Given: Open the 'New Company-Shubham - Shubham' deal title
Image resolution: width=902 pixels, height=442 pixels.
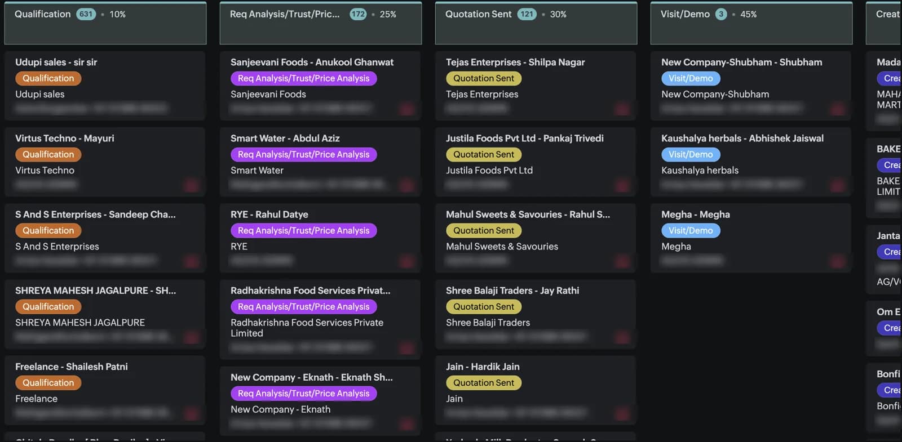Looking at the screenshot, I should click(741, 62).
